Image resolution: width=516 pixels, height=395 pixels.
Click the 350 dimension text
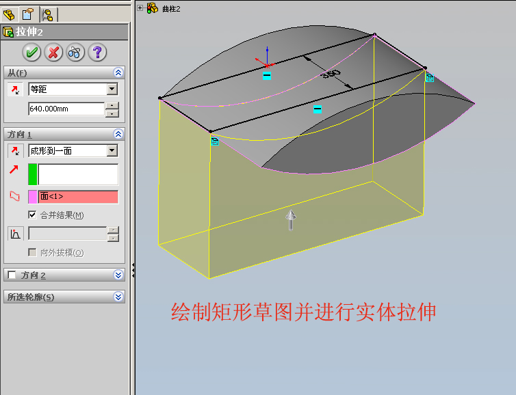tap(331, 74)
